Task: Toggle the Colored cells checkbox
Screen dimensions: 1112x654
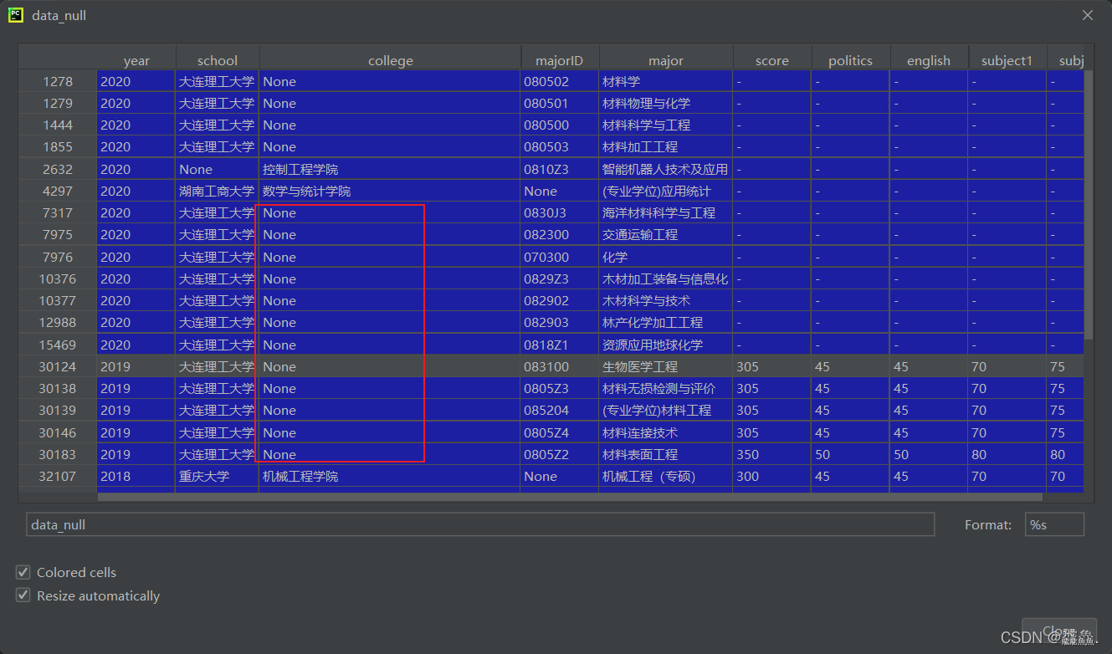Action: [x=23, y=573]
